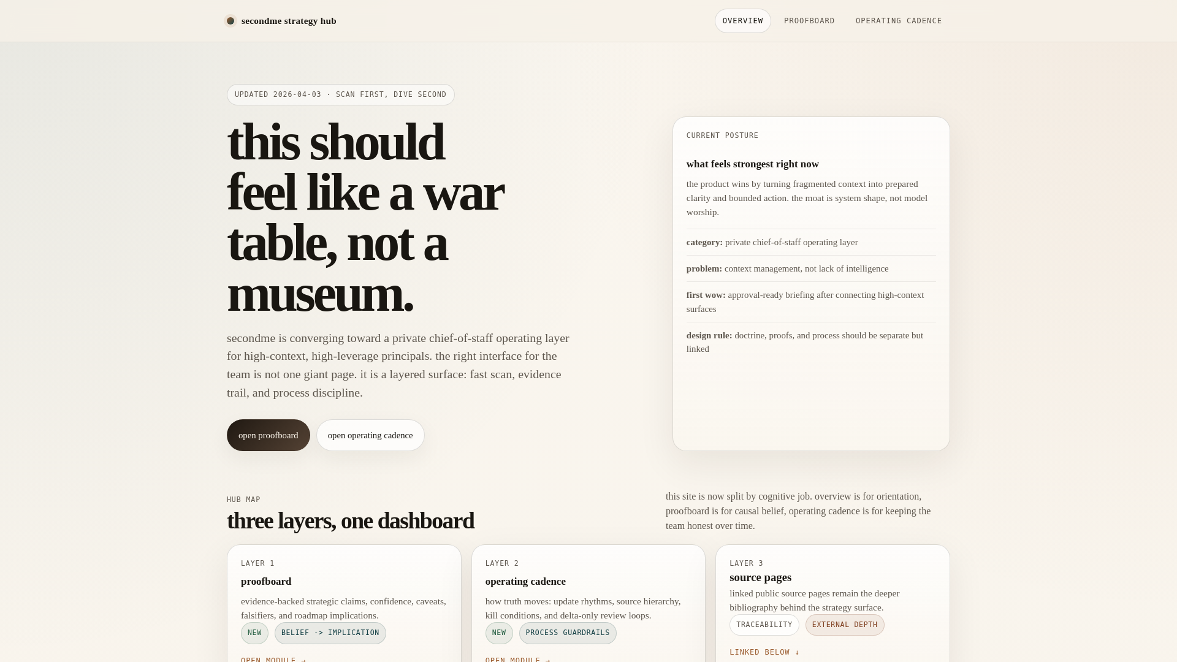Select the Overview nav tab
Screen dimensions: 1177x662
pyautogui.click(x=742, y=21)
